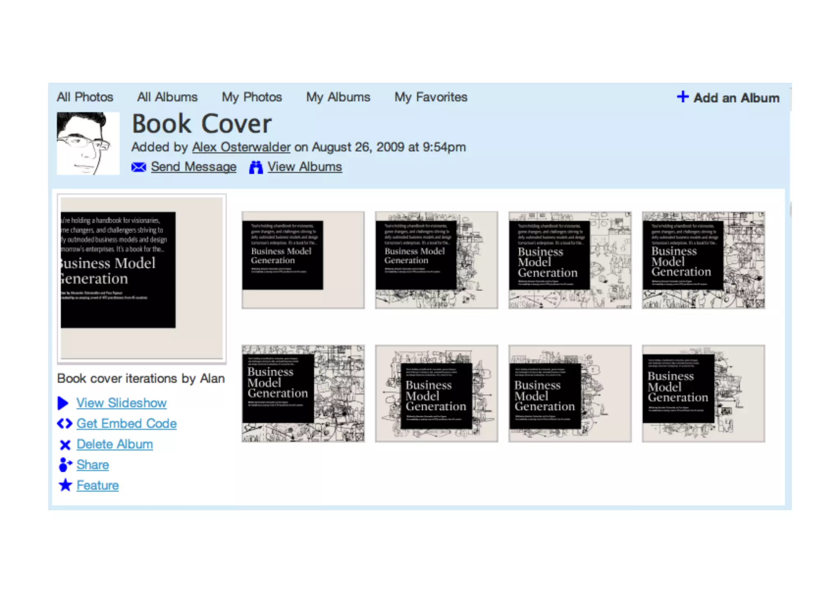840x593 pixels.
Task: Click the star feature icon
Action: [65, 486]
